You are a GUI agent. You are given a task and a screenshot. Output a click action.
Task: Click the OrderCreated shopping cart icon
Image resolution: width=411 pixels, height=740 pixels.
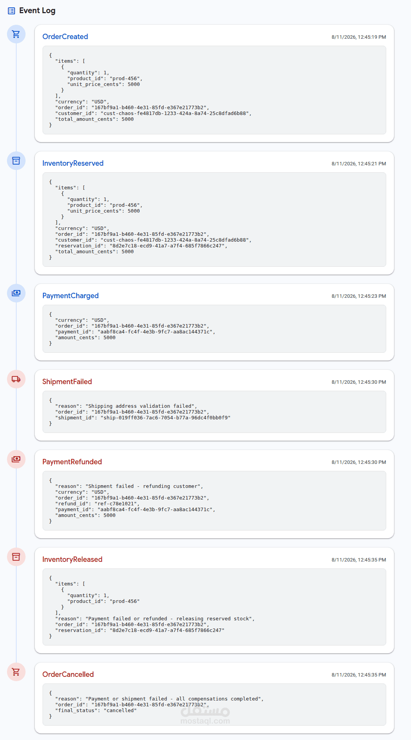16,34
